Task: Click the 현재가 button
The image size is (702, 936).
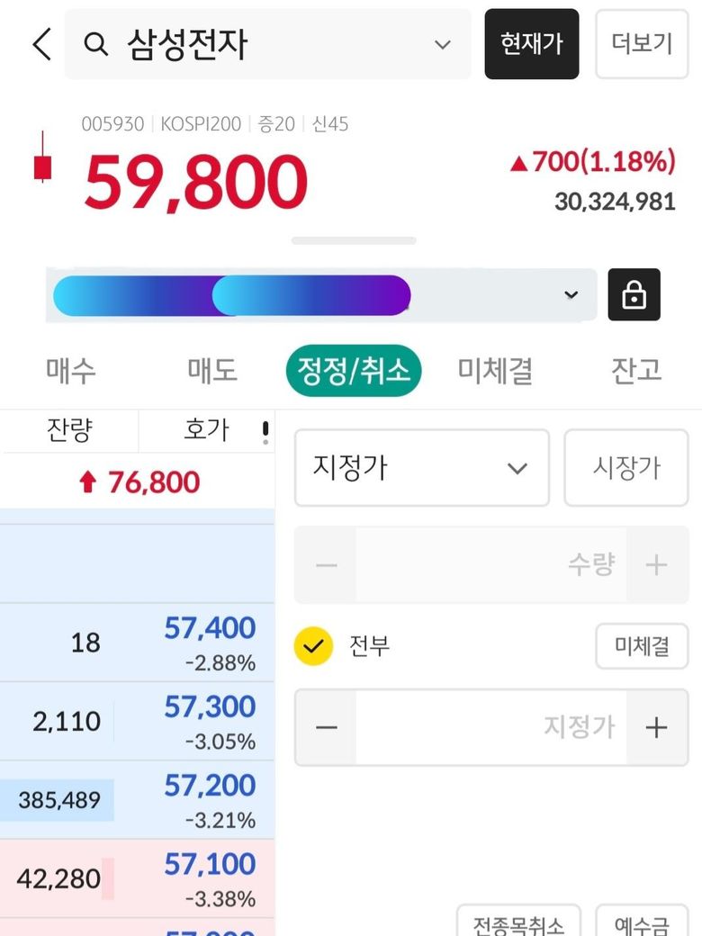Action: coord(532,44)
